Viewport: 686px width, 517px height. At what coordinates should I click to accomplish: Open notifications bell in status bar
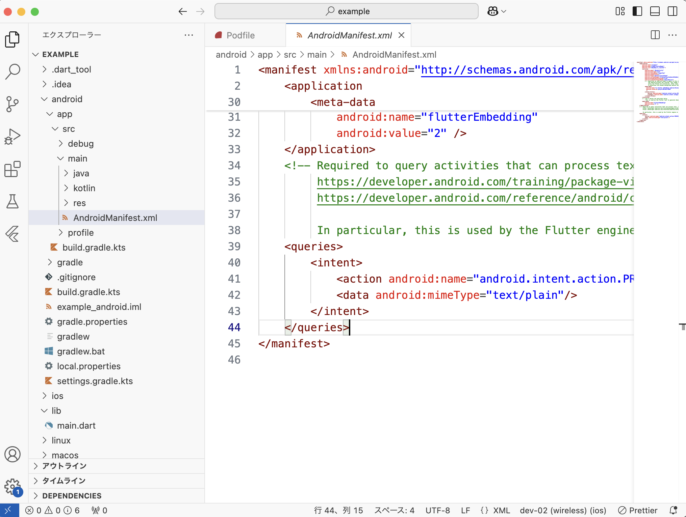(x=673, y=510)
